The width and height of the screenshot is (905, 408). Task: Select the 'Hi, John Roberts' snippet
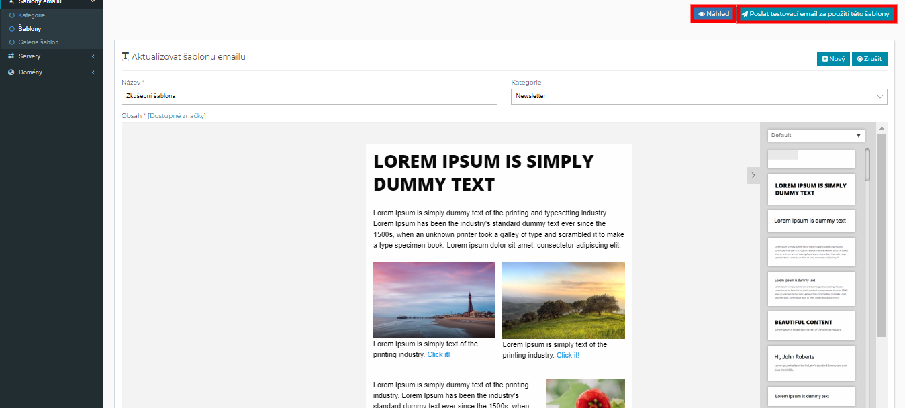point(811,363)
